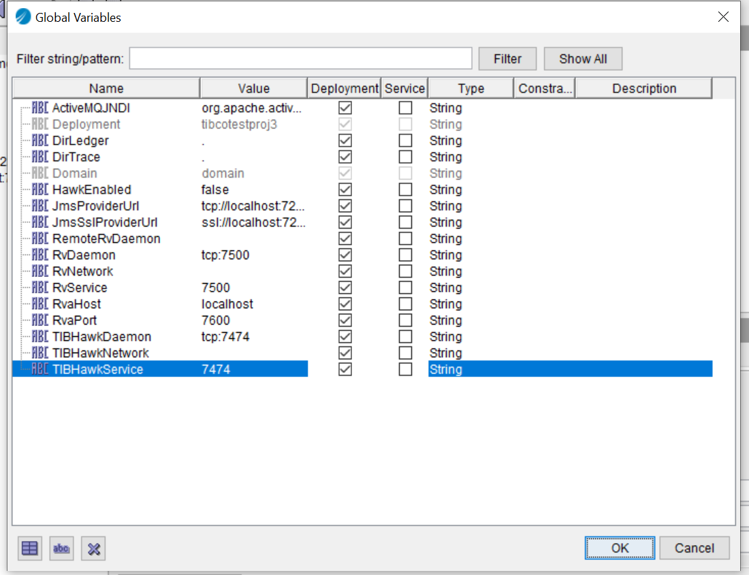This screenshot has height=575, width=749.
Task: Click the Filter button
Action: (x=507, y=59)
